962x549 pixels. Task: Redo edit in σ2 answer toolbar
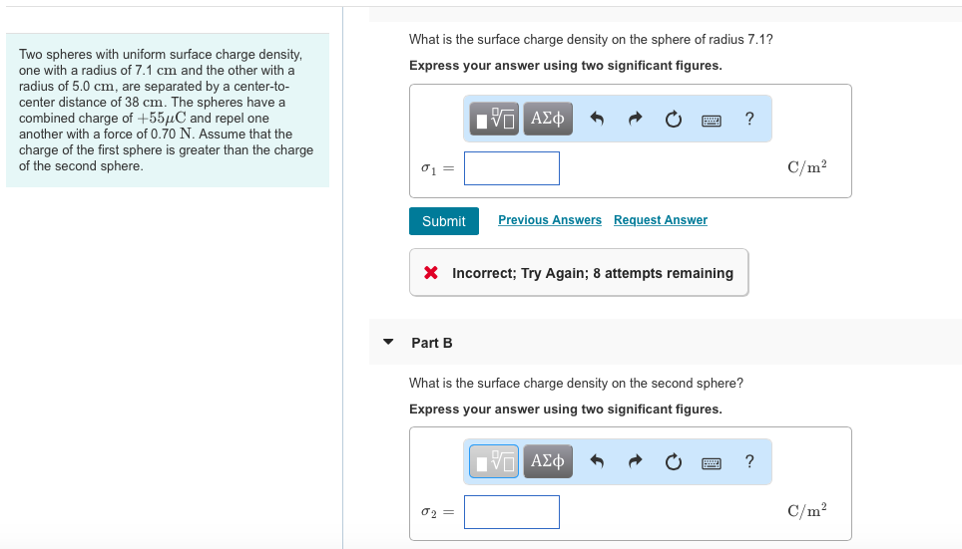click(x=636, y=461)
